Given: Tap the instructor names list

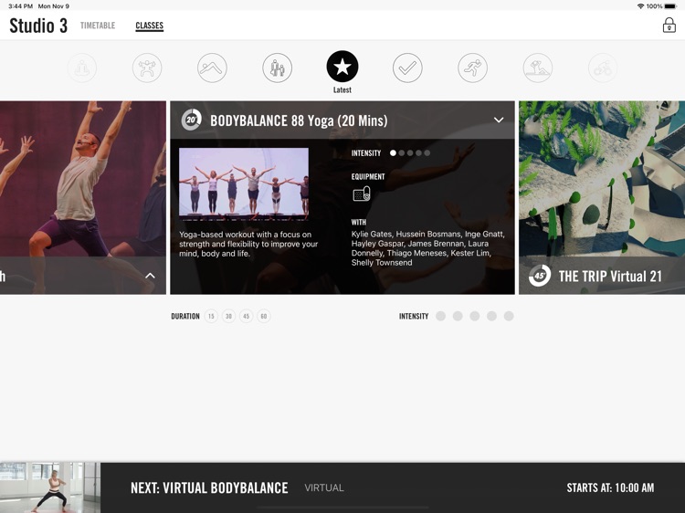Looking at the screenshot, I should [428, 248].
